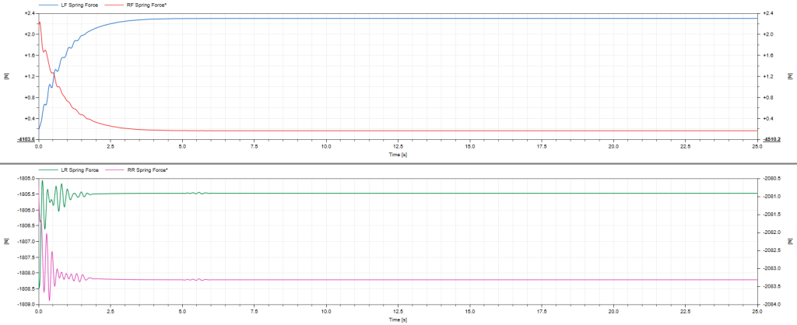797x325 pixels.
Task: Click the -2083.5 tick value
Action: [x=771, y=286]
